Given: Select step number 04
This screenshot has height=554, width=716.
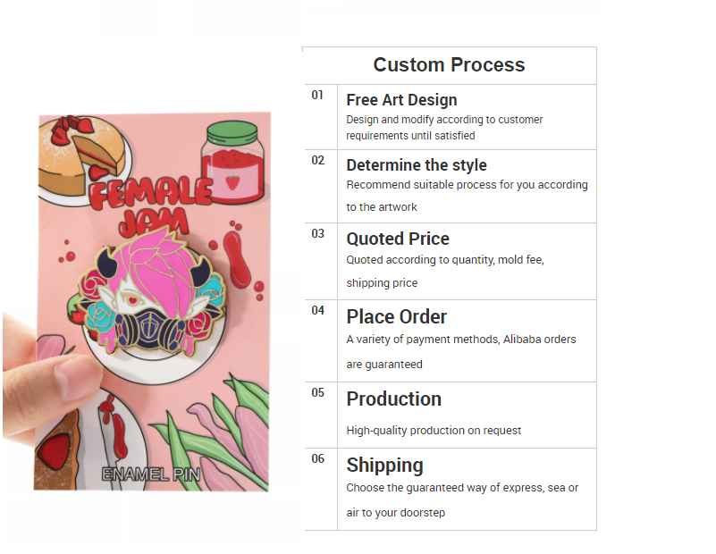Looking at the screenshot, I should pos(318,311).
